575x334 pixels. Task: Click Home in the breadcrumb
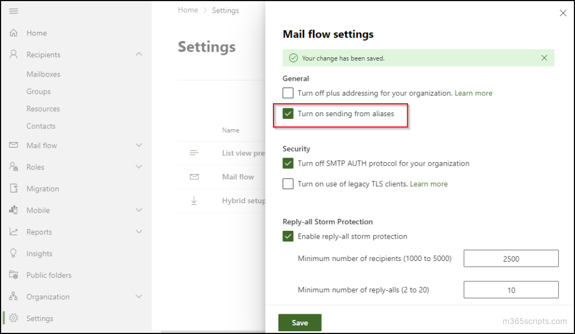188,10
